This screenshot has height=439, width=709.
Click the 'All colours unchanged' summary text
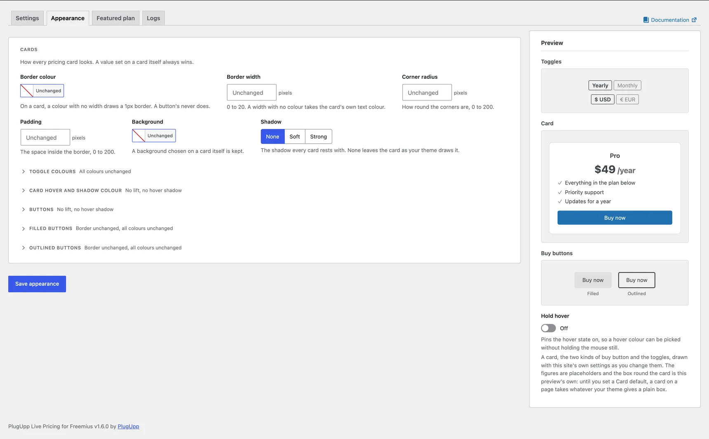tap(105, 172)
